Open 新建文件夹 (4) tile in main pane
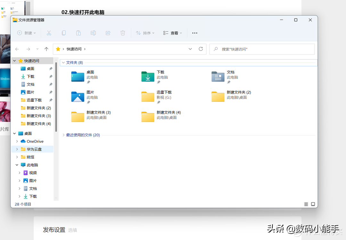Screen dimensions: 346x240 coord(161,117)
